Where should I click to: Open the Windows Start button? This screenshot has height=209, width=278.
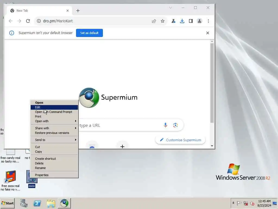7,203
